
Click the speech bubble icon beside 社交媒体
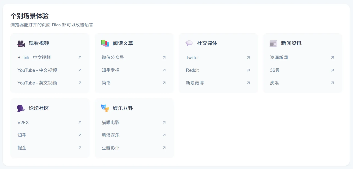(189, 43)
